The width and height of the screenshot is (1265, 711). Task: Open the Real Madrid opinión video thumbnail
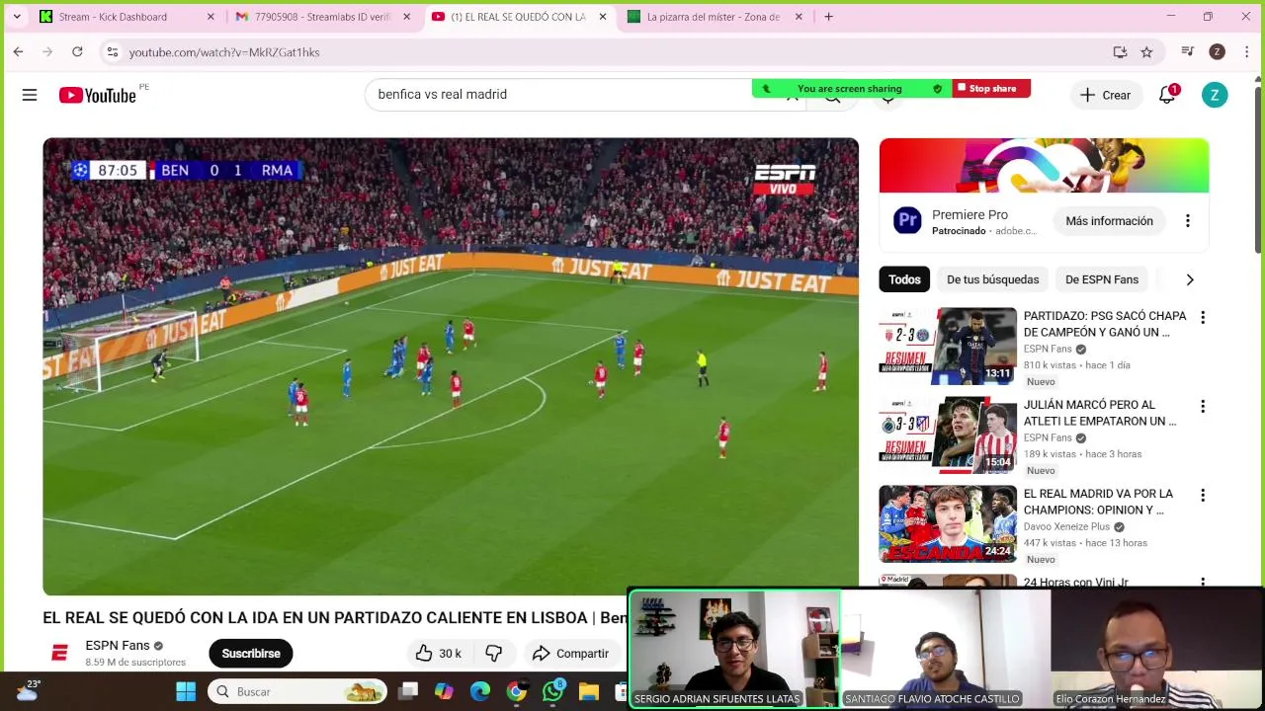pos(948,523)
